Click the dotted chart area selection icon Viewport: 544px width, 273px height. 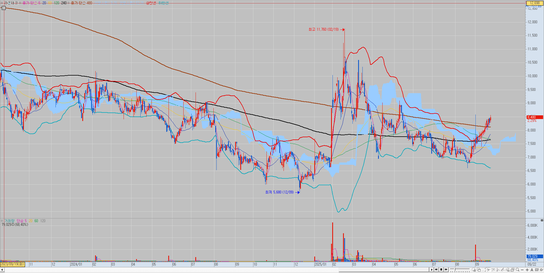point(483,270)
